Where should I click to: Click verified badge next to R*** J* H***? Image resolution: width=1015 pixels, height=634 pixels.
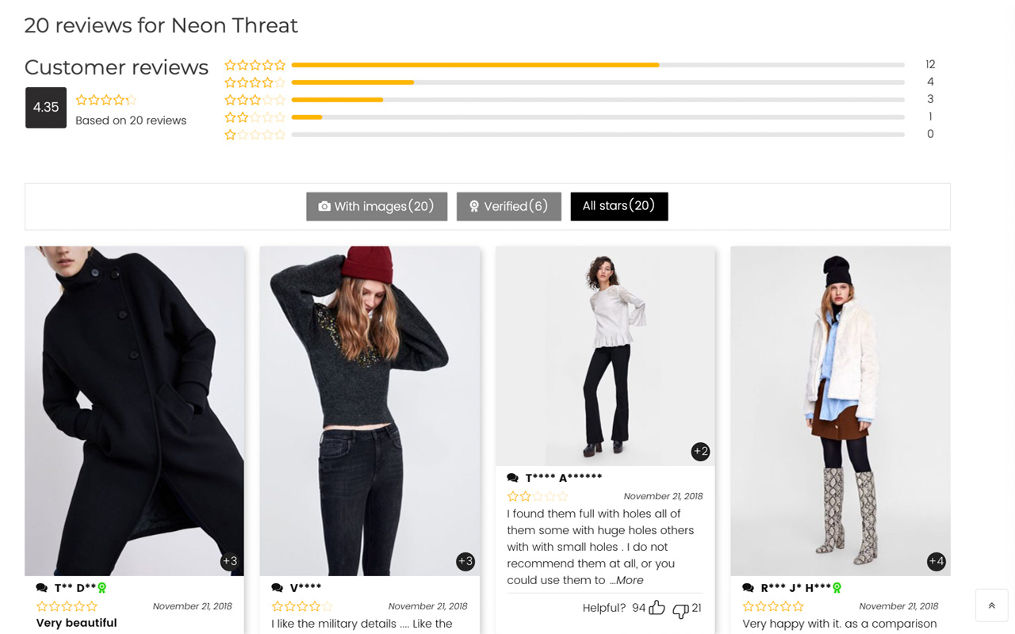[x=837, y=588]
